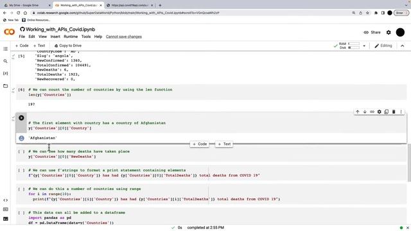
Task: Switch to the My Drive - Google Drive tab
Action: (x=26, y=5)
